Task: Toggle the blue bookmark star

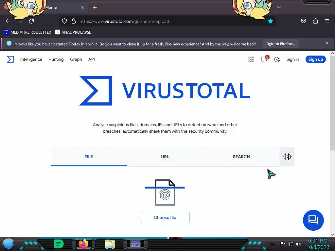Action: (271, 21)
